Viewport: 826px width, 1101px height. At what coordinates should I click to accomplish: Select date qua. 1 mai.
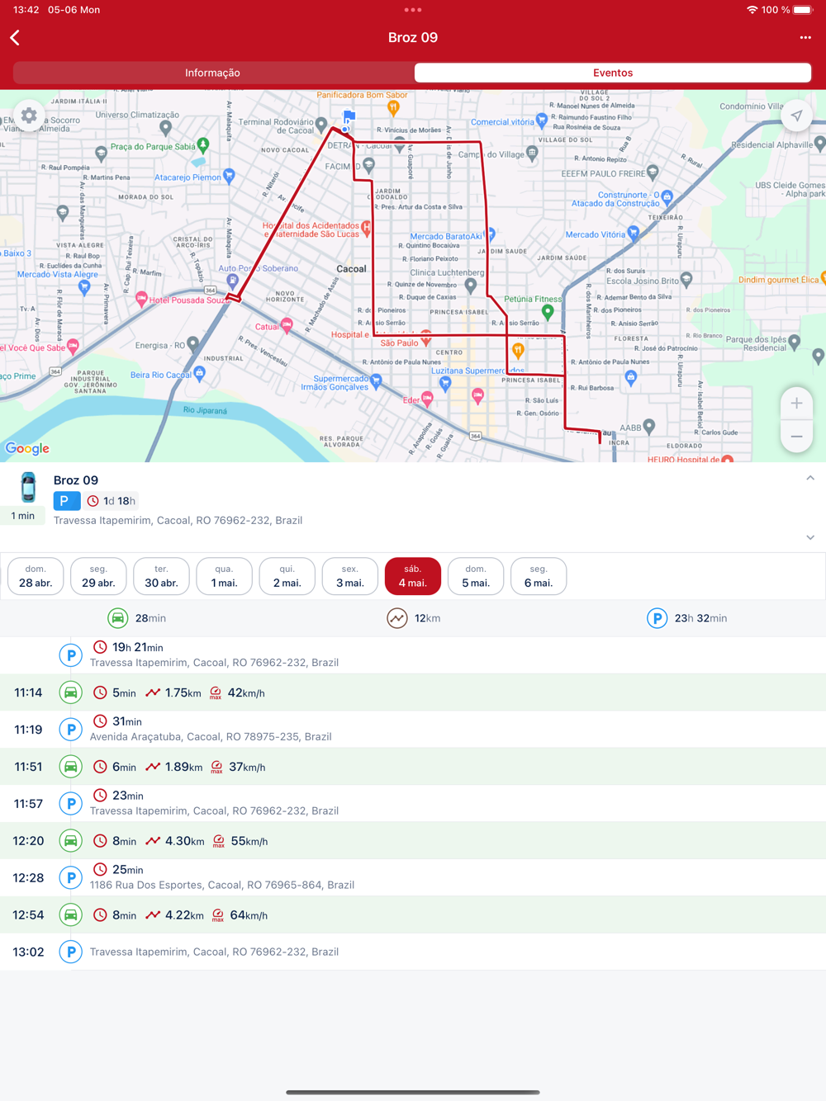pyautogui.click(x=224, y=576)
